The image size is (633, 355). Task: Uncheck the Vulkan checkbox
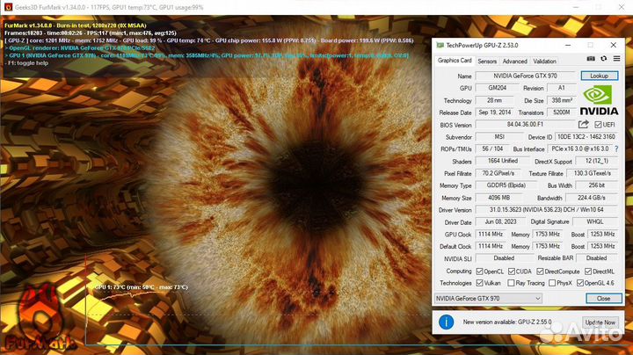(x=481, y=283)
